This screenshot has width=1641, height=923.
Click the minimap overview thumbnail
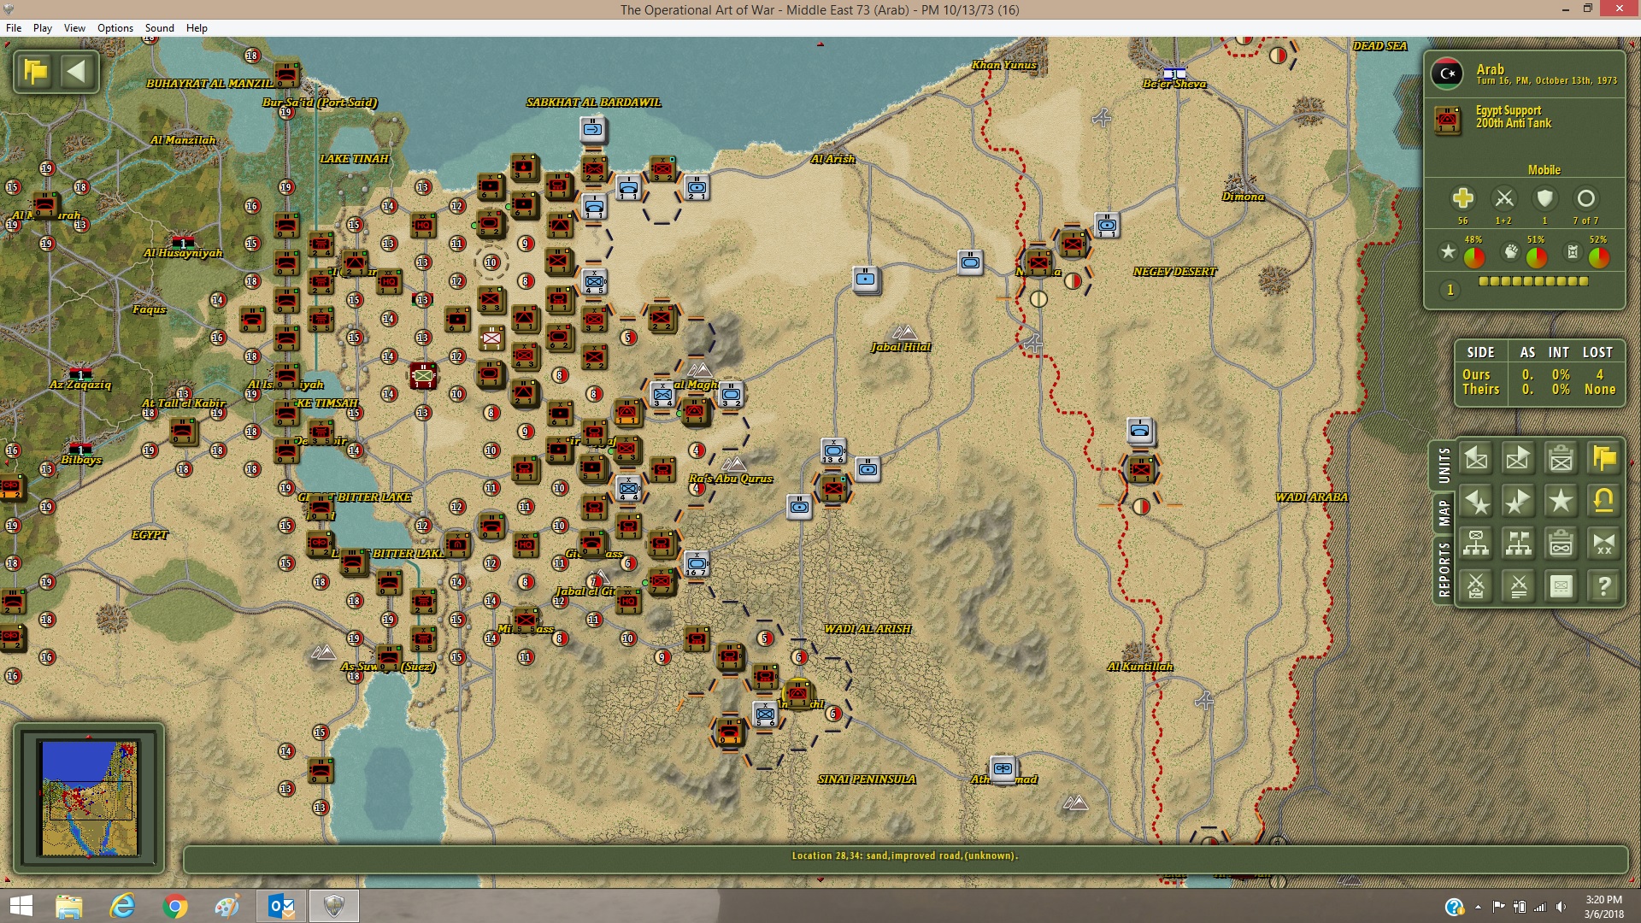click(x=89, y=798)
